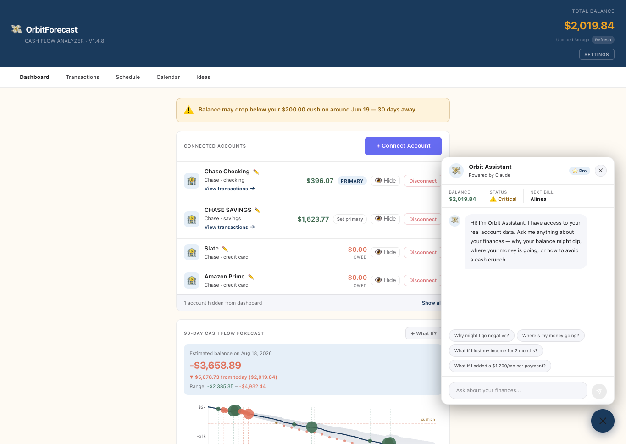This screenshot has width=626, height=444.
Task: Click the Critical status warning icon
Action: pos(493,199)
